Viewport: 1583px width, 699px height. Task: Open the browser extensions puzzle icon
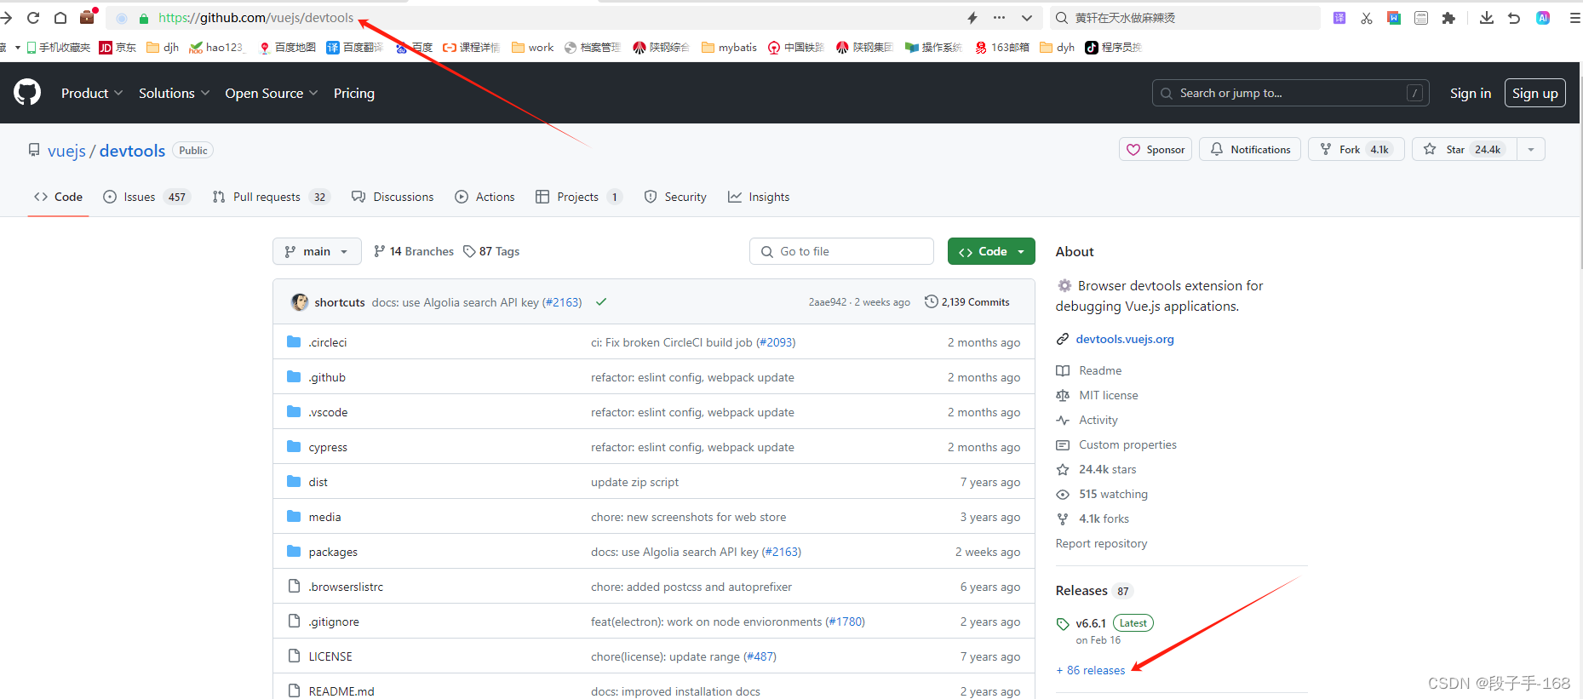point(1448,18)
